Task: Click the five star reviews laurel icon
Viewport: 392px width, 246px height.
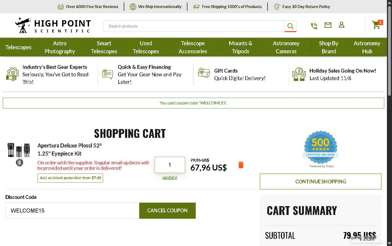Action: click(61, 7)
